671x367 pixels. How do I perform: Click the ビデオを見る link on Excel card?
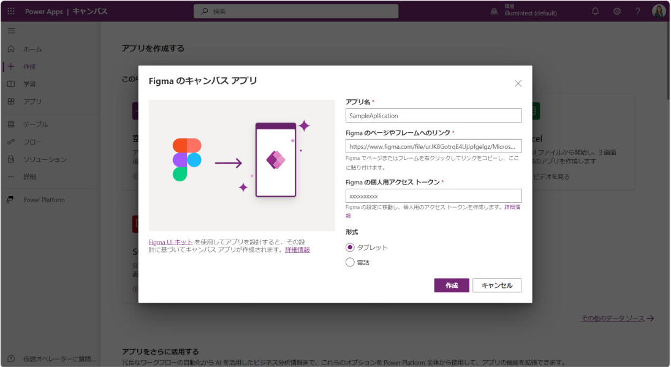(x=551, y=176)
